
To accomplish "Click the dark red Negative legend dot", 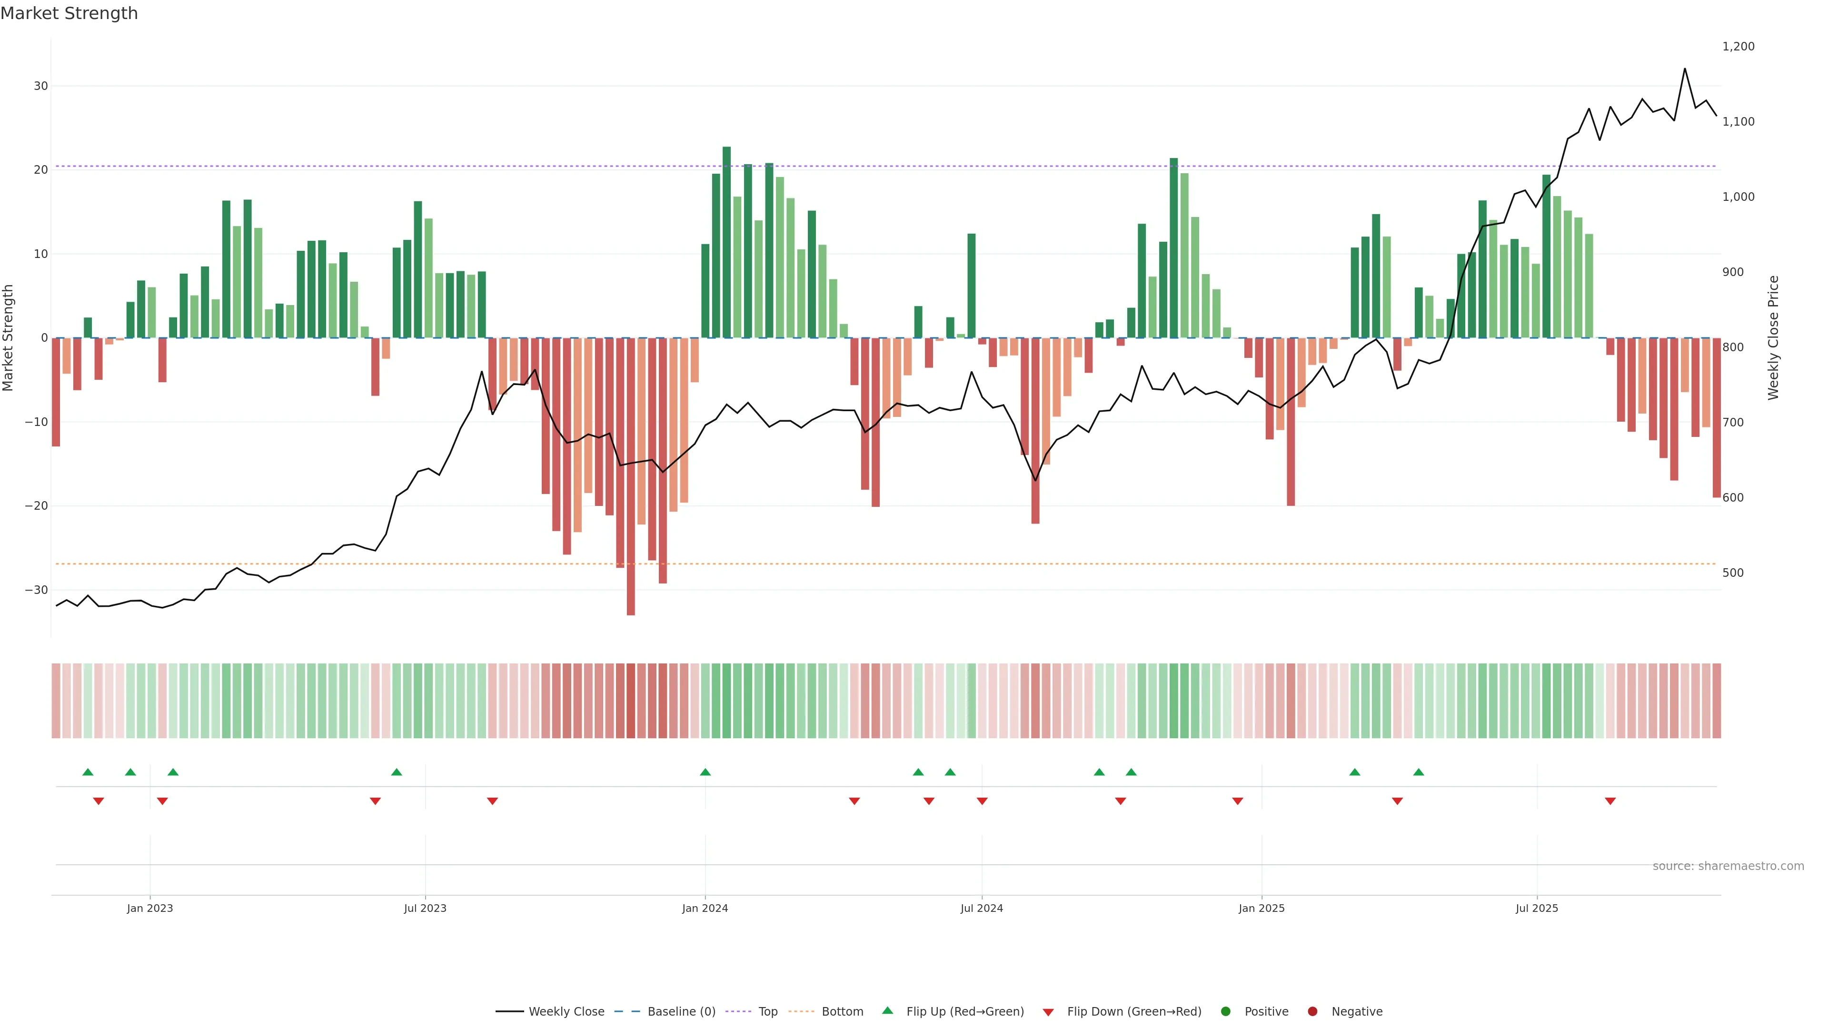I will tap(1312, 1012).
